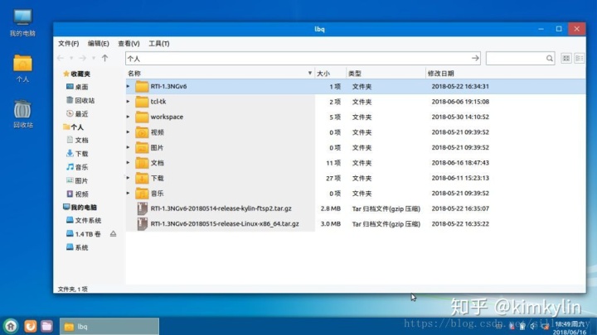Select the workspace folder icon

[142, 117]
